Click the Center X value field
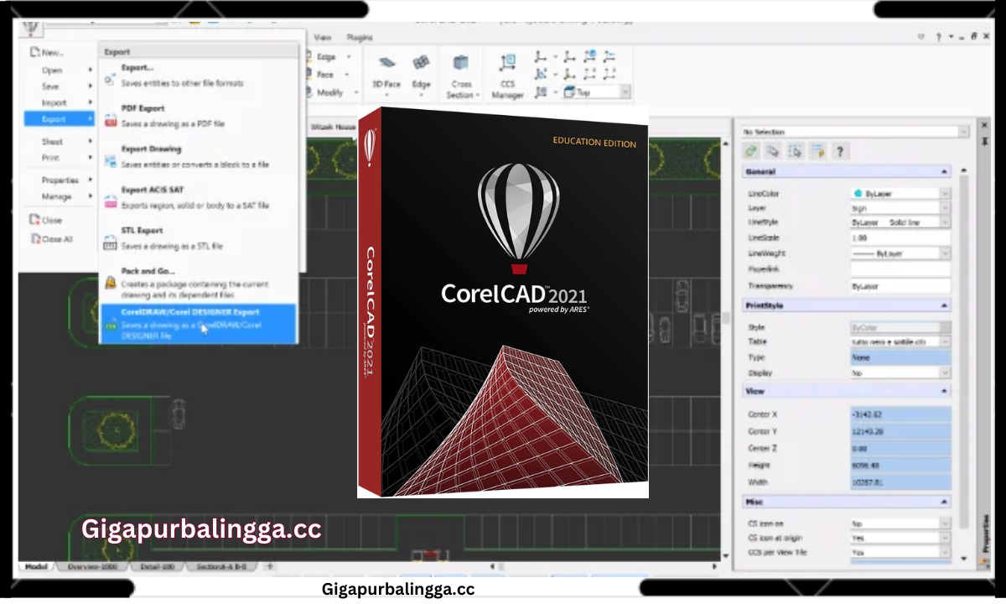Viewport: 1006px width, 604px height. pyautogui.click(x=900, y=414)
